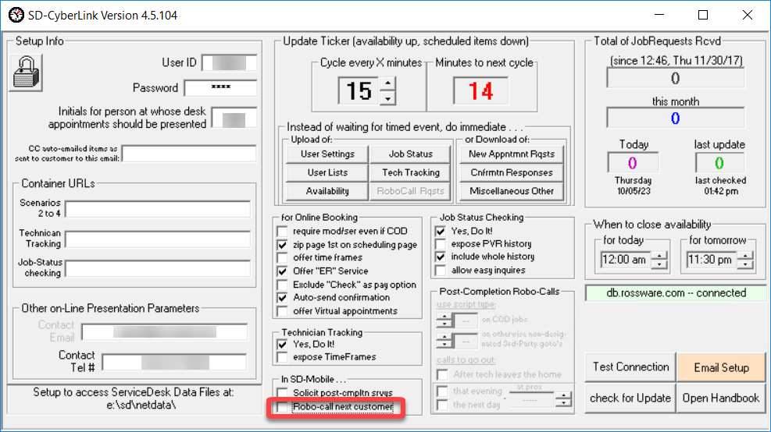Click the for tomorrow 11:30 pm time field
This screenshot has width=771, height=432.
tap(712, 260)
